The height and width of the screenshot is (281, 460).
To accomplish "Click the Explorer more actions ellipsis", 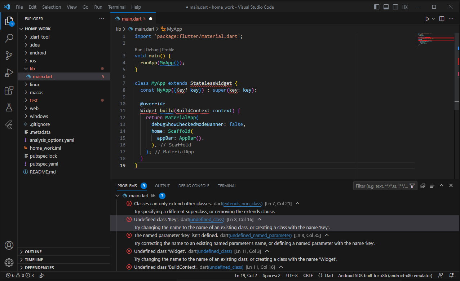I will pos(102,19).
